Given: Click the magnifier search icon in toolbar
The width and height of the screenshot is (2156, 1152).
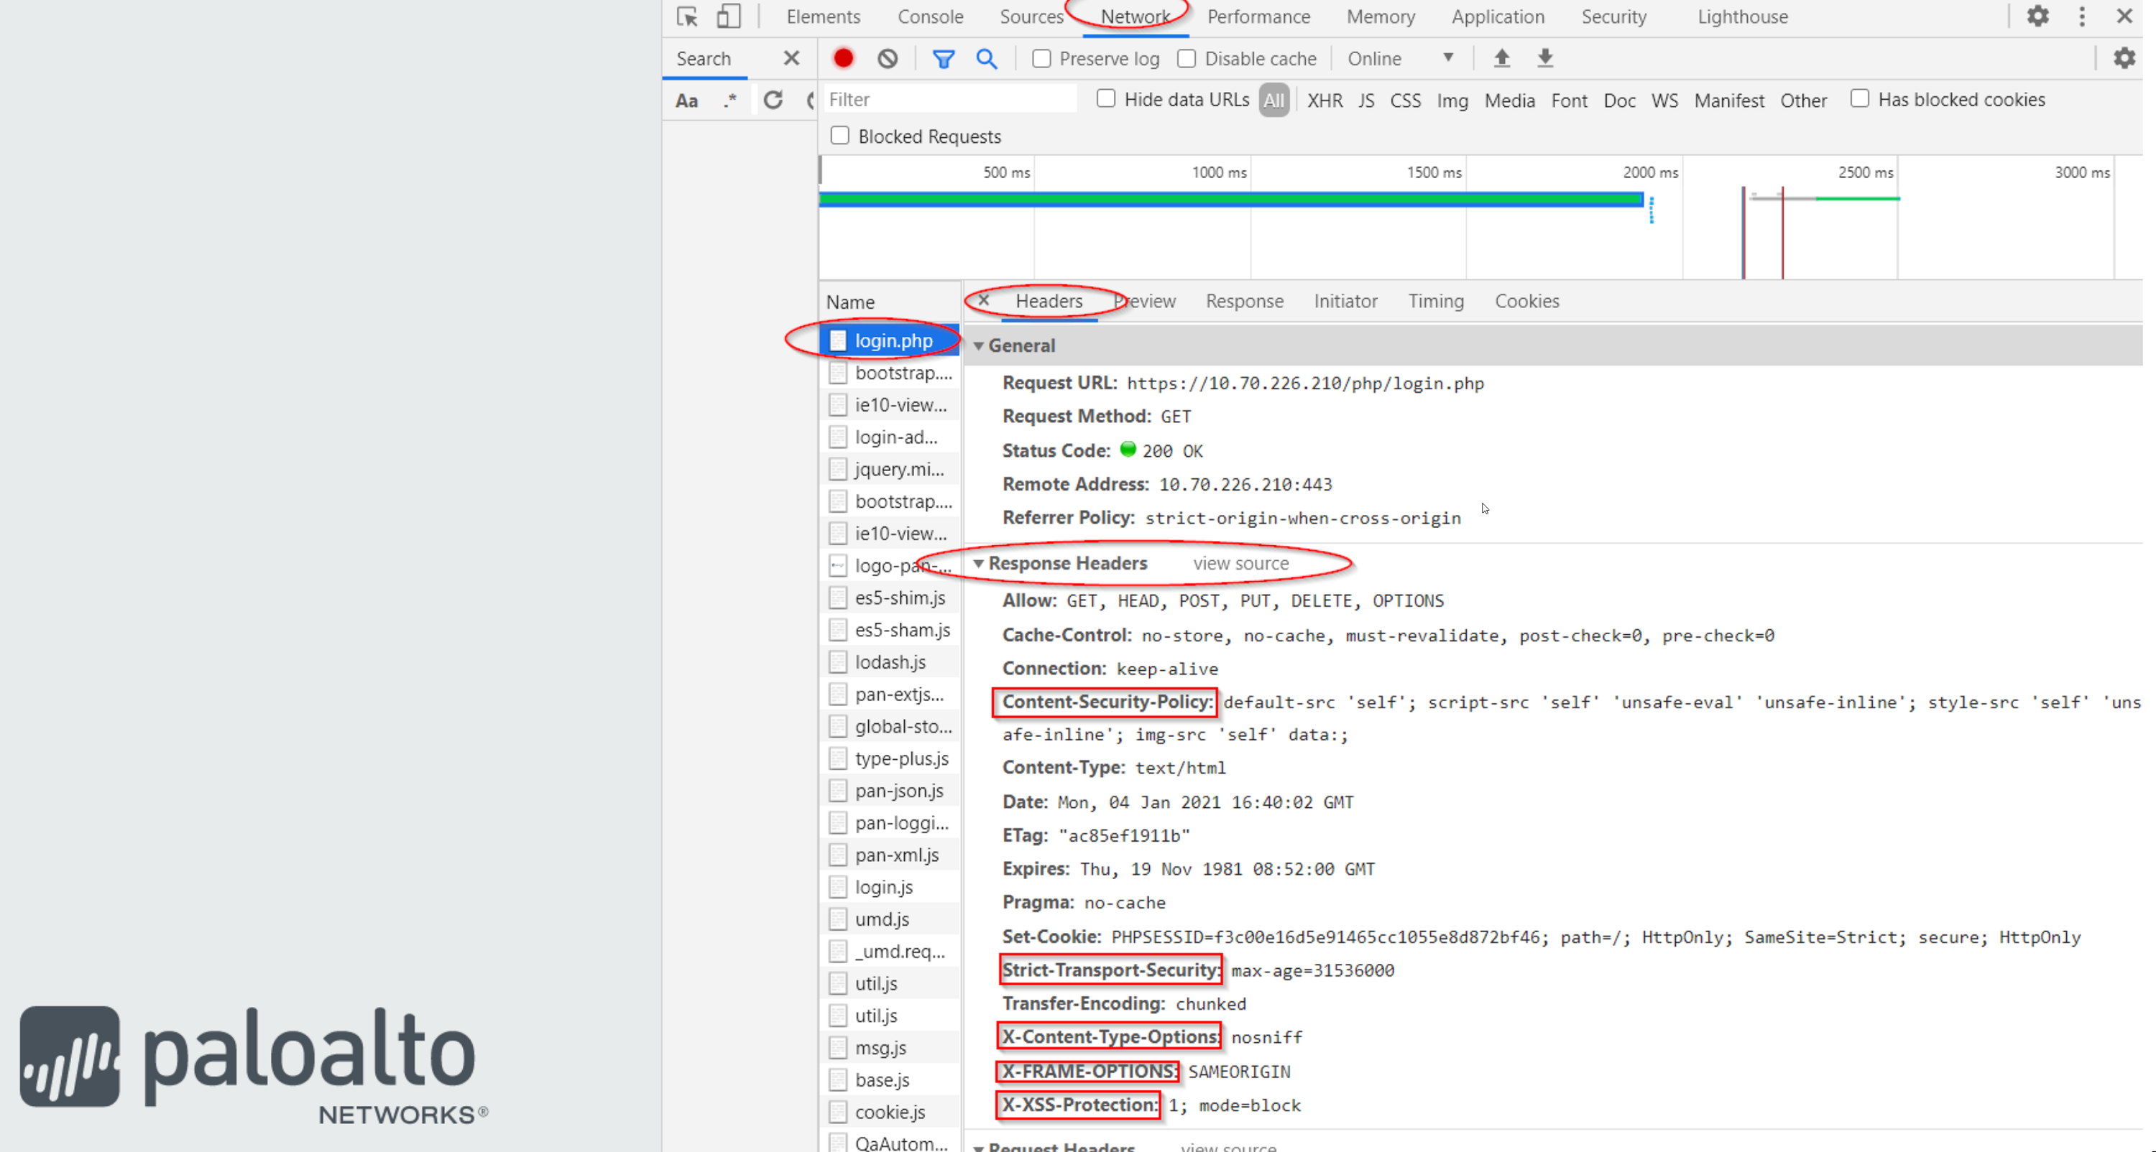Looking at the screenshot, I should 987,59.
